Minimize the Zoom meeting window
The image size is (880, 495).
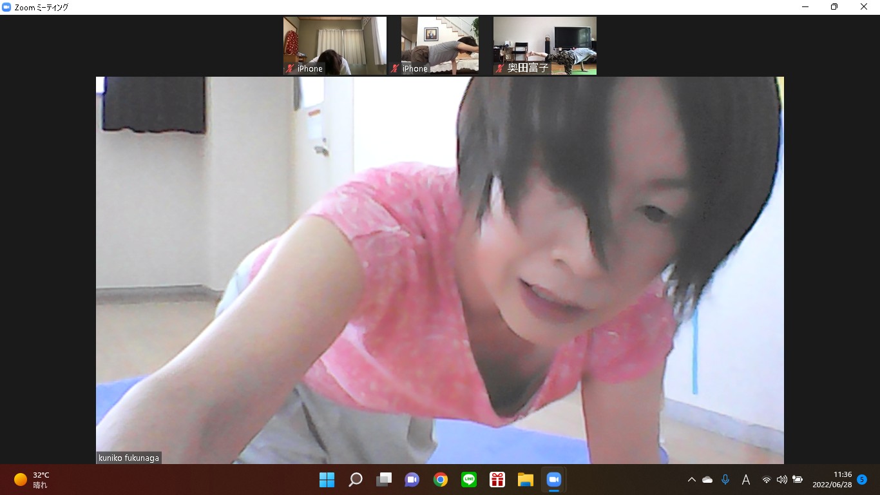click(805, 7)
